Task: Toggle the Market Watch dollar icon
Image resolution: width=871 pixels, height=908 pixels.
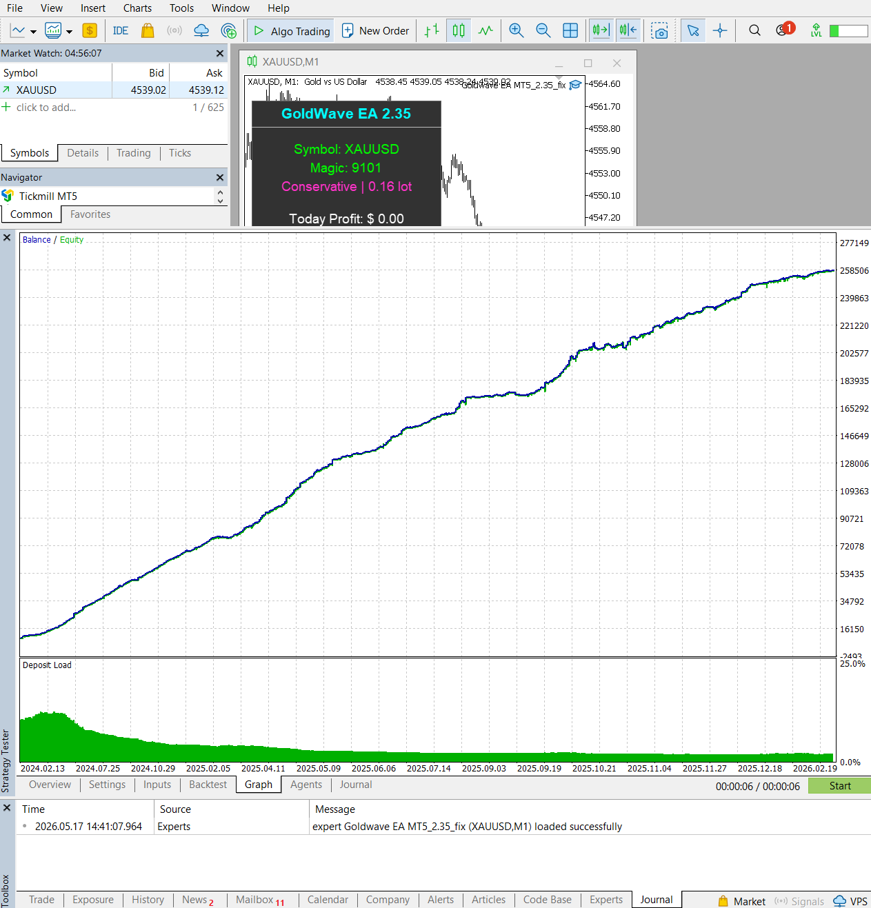Action: (x=90, y=30)
